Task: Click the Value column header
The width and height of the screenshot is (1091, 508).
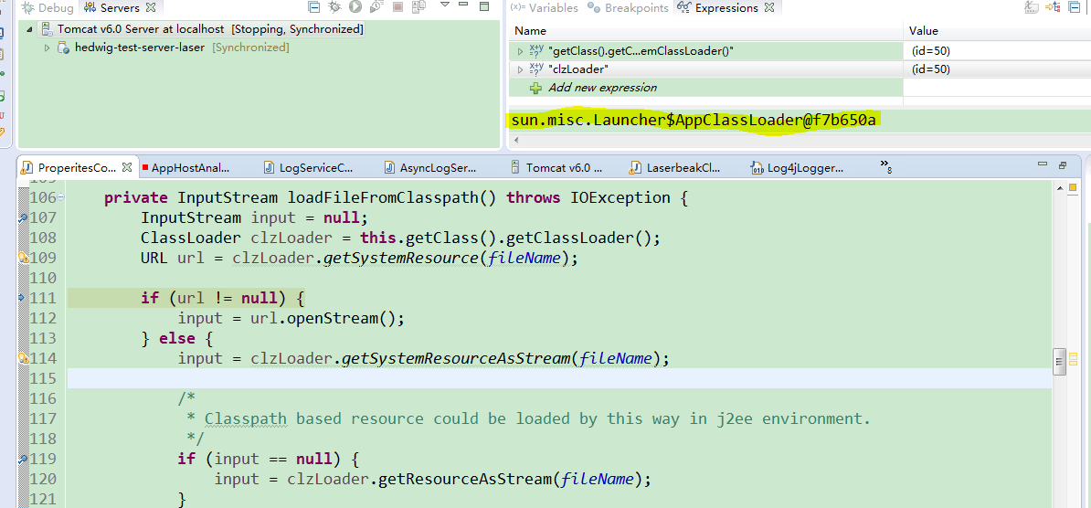Action: click(x=997, y=31)
